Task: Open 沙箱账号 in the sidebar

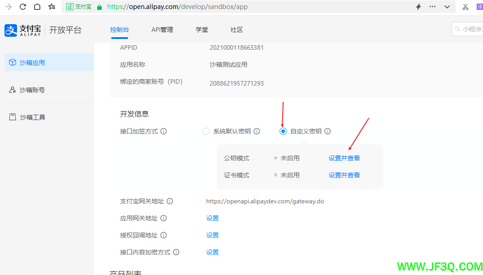Action: tap(32, 90)
